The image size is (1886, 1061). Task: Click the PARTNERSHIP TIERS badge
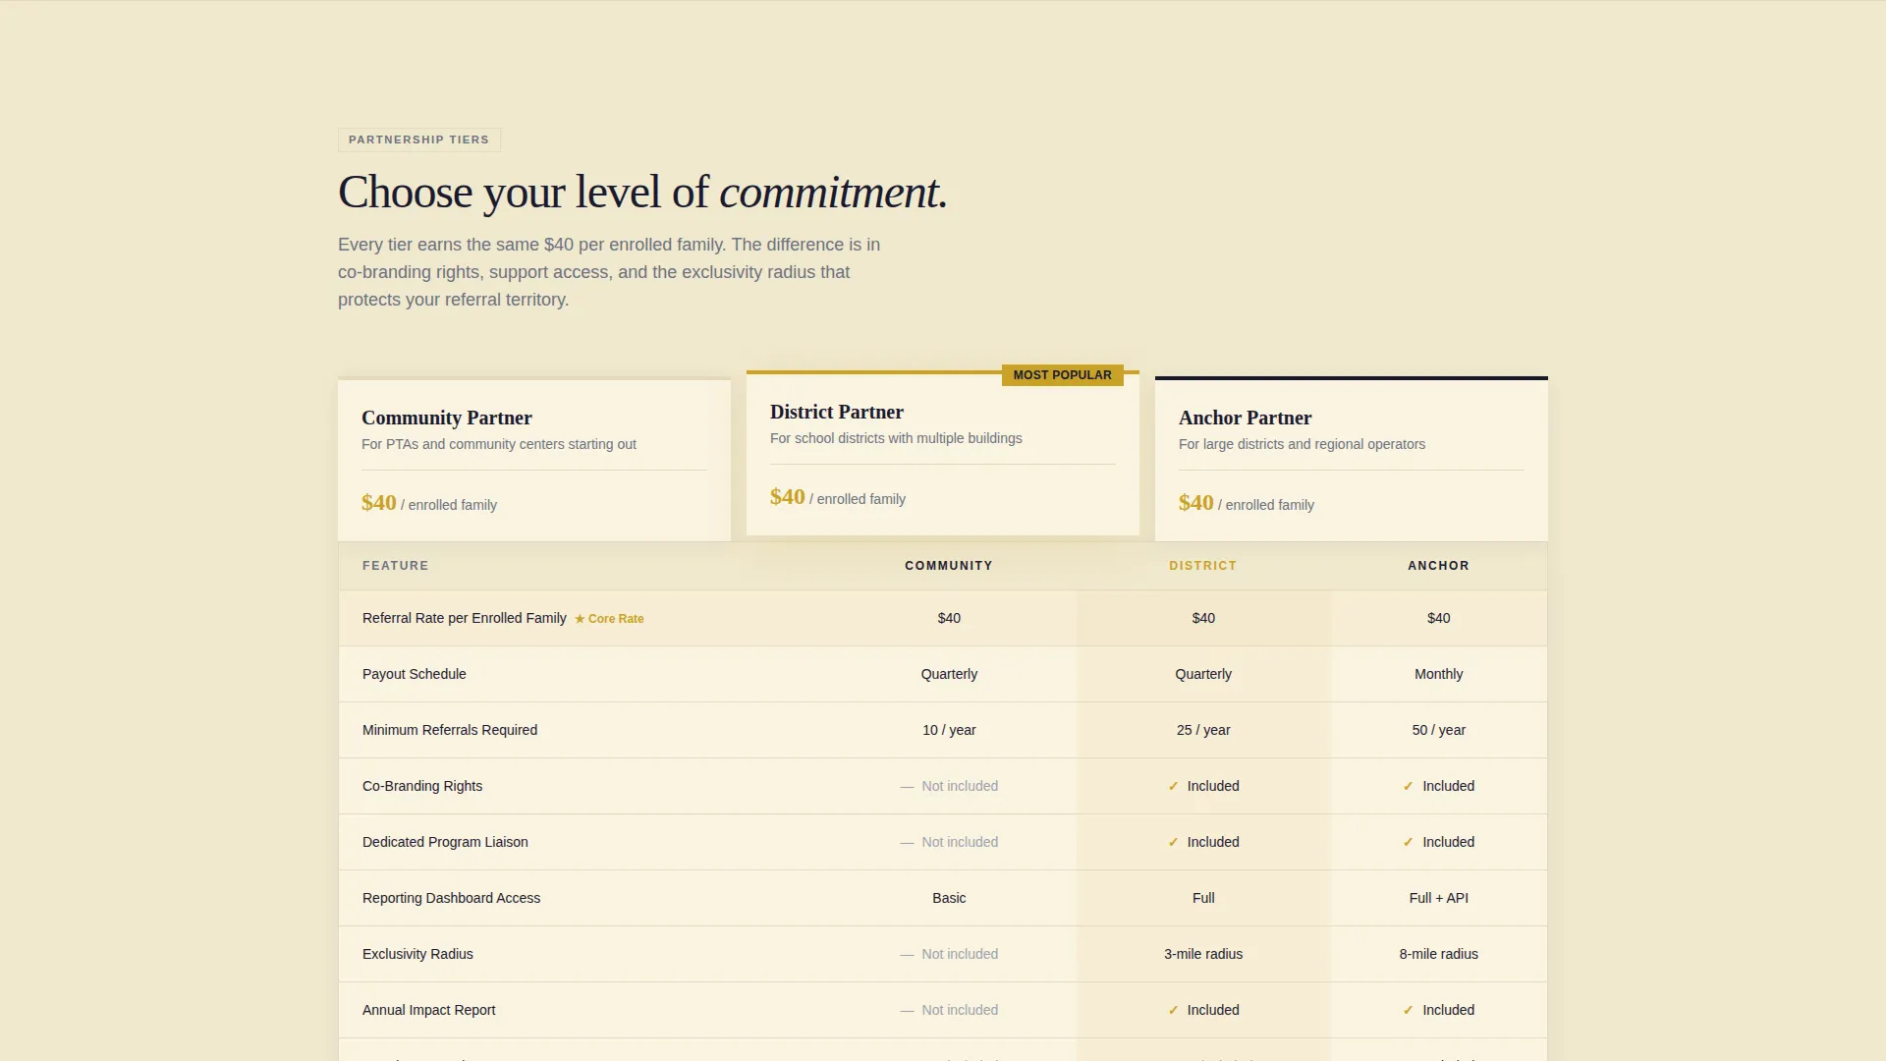tap(419, 140)
